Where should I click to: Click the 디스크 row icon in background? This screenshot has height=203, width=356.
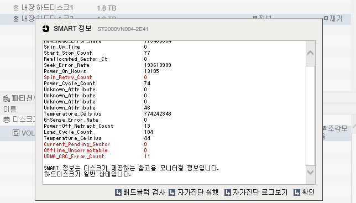click(7, 119)
